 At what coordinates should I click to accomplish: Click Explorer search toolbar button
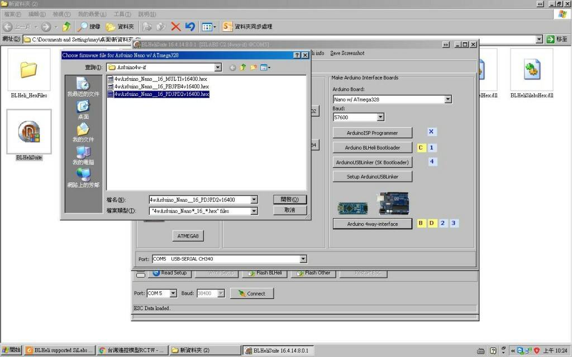(89, 27)
